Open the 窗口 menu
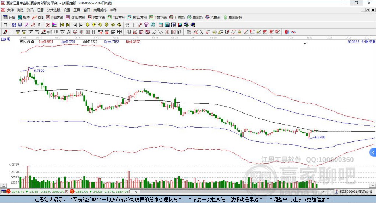376x203 pixels. (87, 10)
